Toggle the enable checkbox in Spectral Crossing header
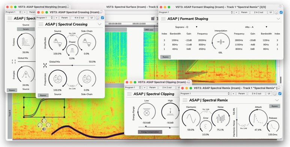The width and height of the screenshot is (290, 147). pyautogui.click(x=102, y=18)
